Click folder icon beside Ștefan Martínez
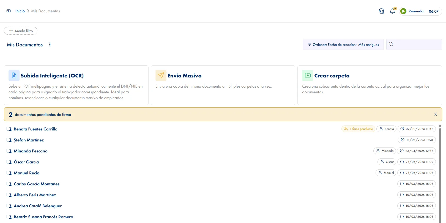This screenshot has width=446, height=223. point(9,140)
